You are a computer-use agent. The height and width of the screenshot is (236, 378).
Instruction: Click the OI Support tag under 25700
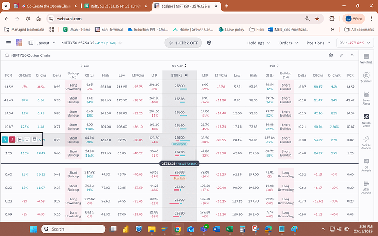click(x=180, y=144)
